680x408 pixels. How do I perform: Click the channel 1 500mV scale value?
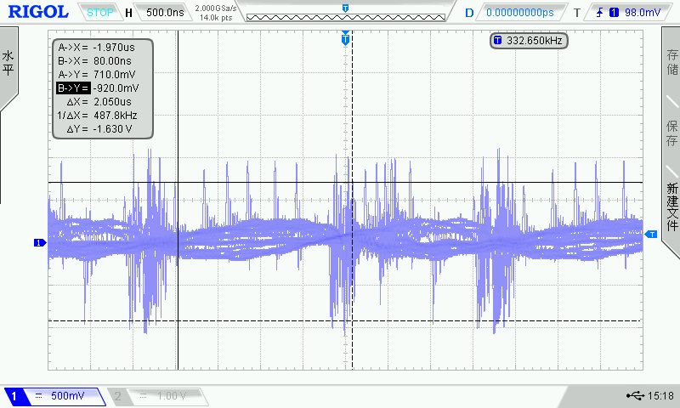[x=68, y=395]
